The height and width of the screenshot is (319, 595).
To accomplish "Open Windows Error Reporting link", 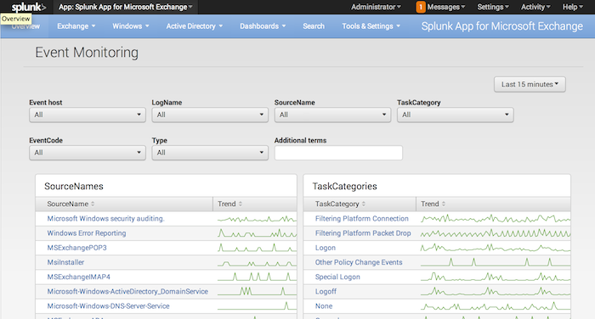I will pos(87,233).
